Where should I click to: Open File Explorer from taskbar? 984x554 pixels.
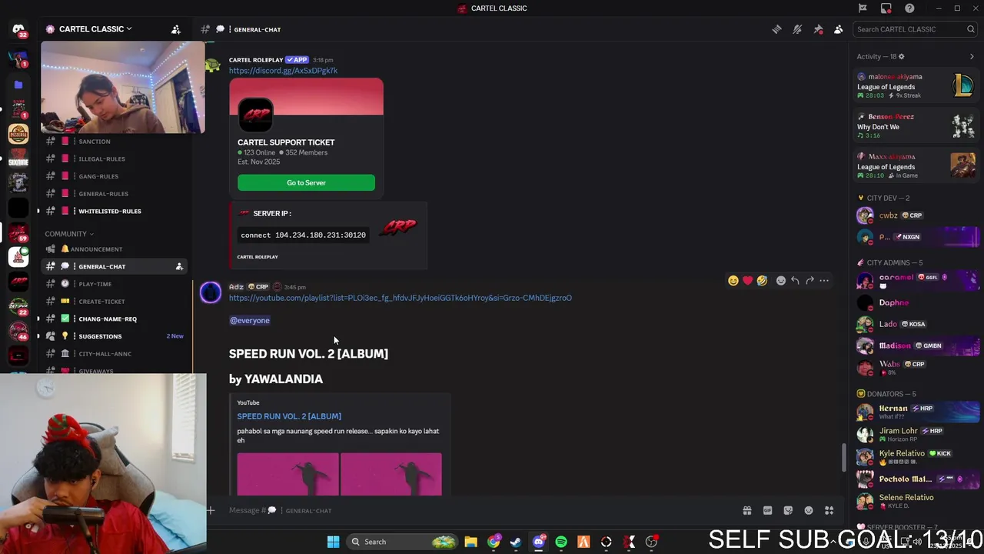[x=470, y=542]
